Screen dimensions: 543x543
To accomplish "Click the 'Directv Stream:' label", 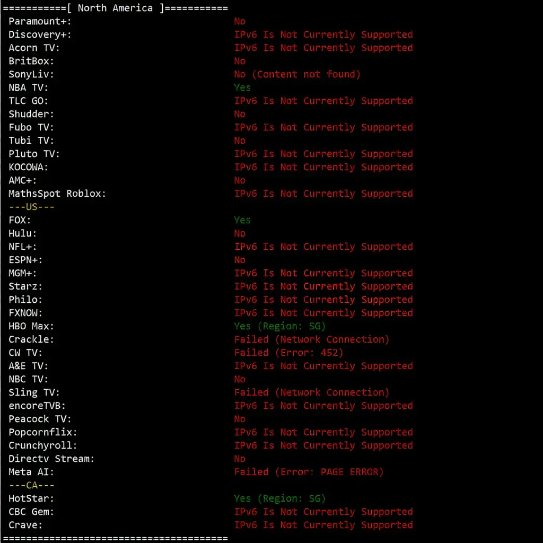I will tap(51, 459).
